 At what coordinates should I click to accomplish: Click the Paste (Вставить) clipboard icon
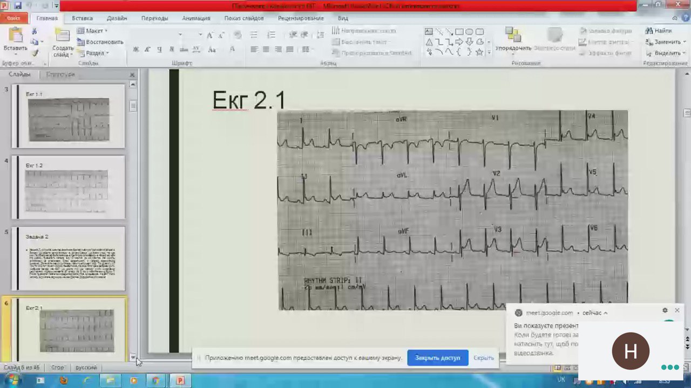click(x=15, y=36)
